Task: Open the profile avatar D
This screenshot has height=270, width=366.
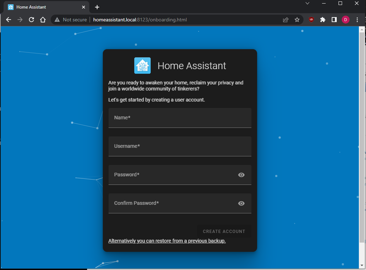Action: tap(345, 20)
